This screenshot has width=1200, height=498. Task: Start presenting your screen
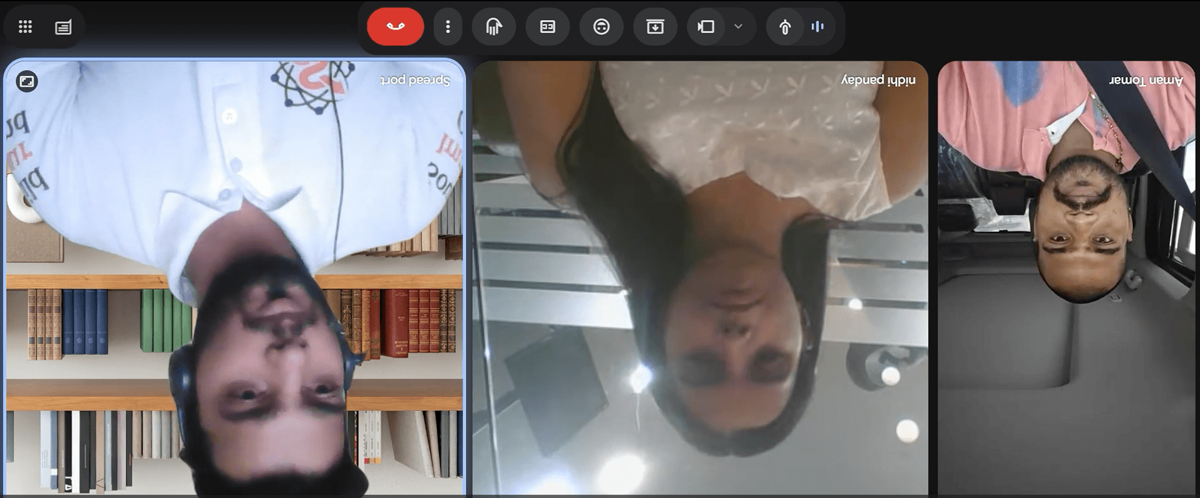pyautogui.click(x=655, y=27)
